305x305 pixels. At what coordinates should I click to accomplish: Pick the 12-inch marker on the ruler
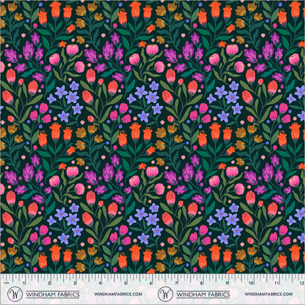coord(302,283)
